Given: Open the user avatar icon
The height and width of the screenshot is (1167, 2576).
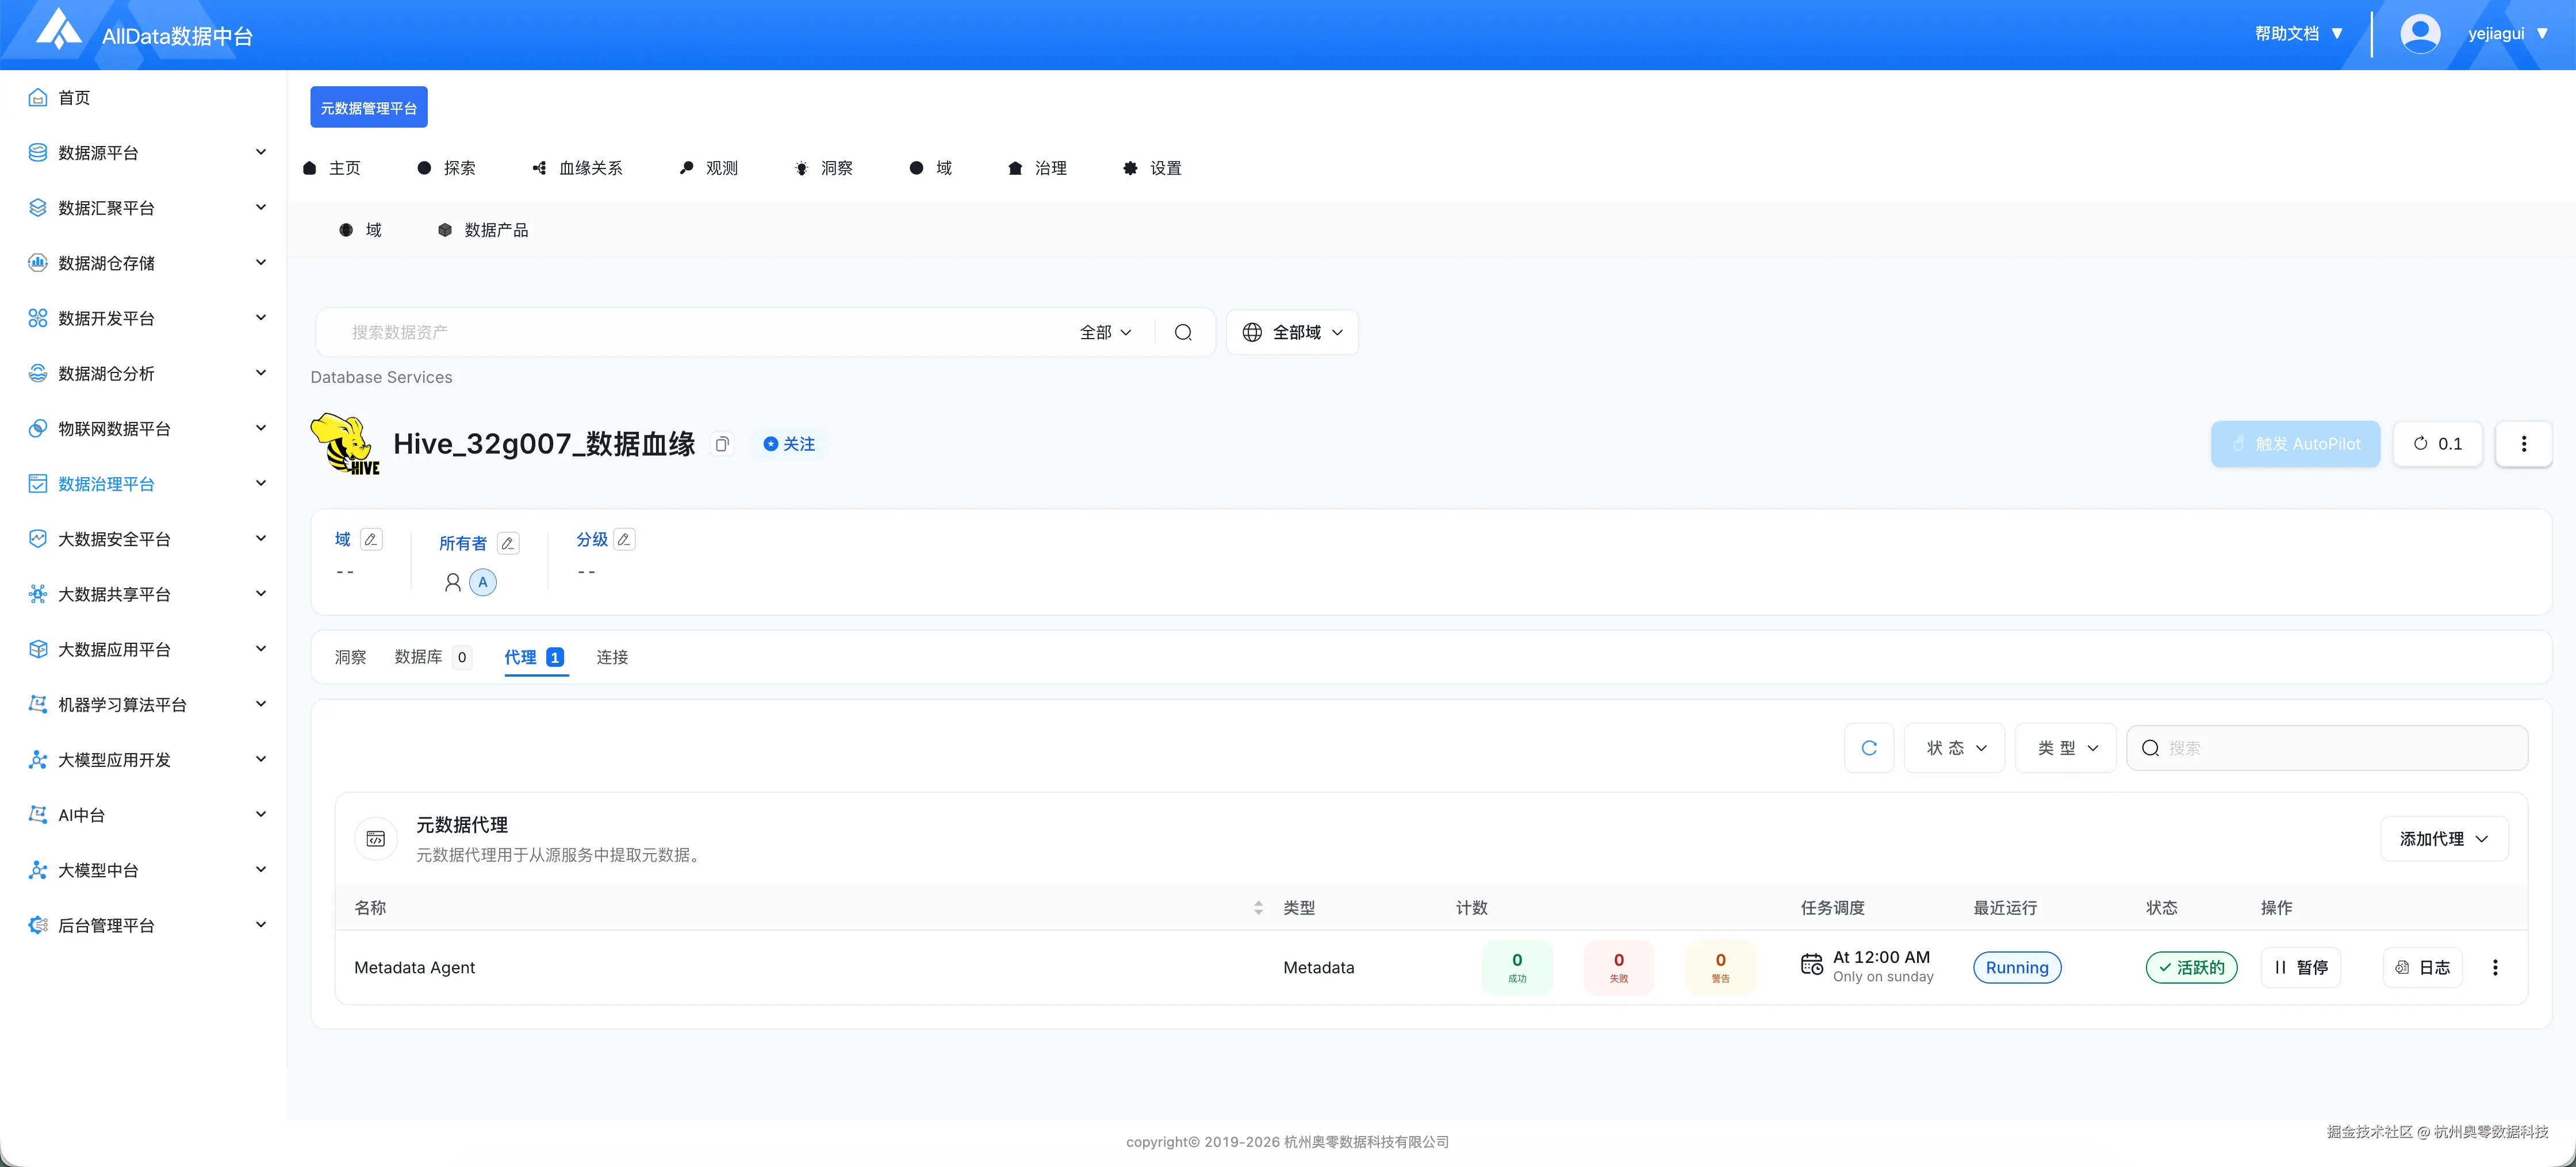Looking at the screenshot, I should coord(2420,34).
